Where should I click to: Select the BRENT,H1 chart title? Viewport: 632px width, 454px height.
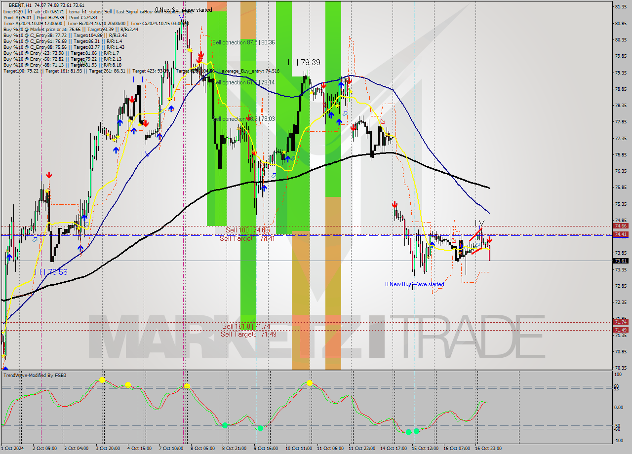click(x=20, y=4)
